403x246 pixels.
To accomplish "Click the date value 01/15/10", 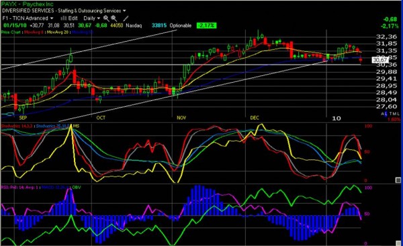I will (15, 26).
